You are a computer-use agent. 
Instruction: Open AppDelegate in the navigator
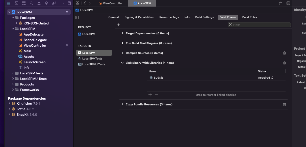(x=34, y=34)
